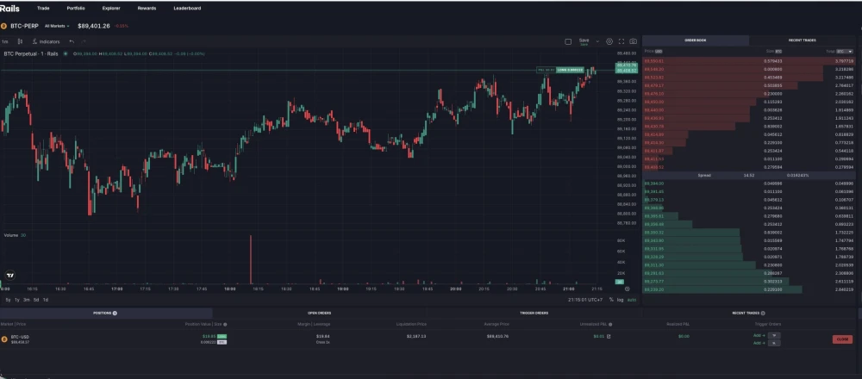This screenshot has width=862, height=379.
Task: Switch to the Portfolio page
Action: pos(76,8)
